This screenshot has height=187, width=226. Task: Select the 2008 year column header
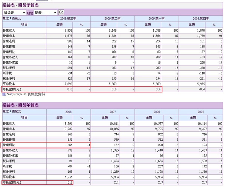click(68, 112)
